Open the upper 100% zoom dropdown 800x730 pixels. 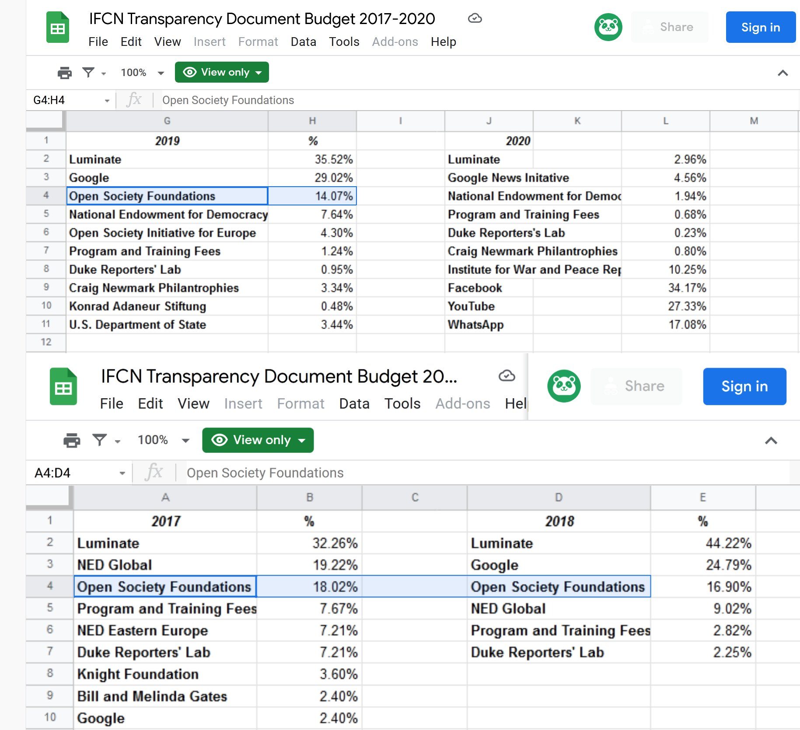pos(142,73)
